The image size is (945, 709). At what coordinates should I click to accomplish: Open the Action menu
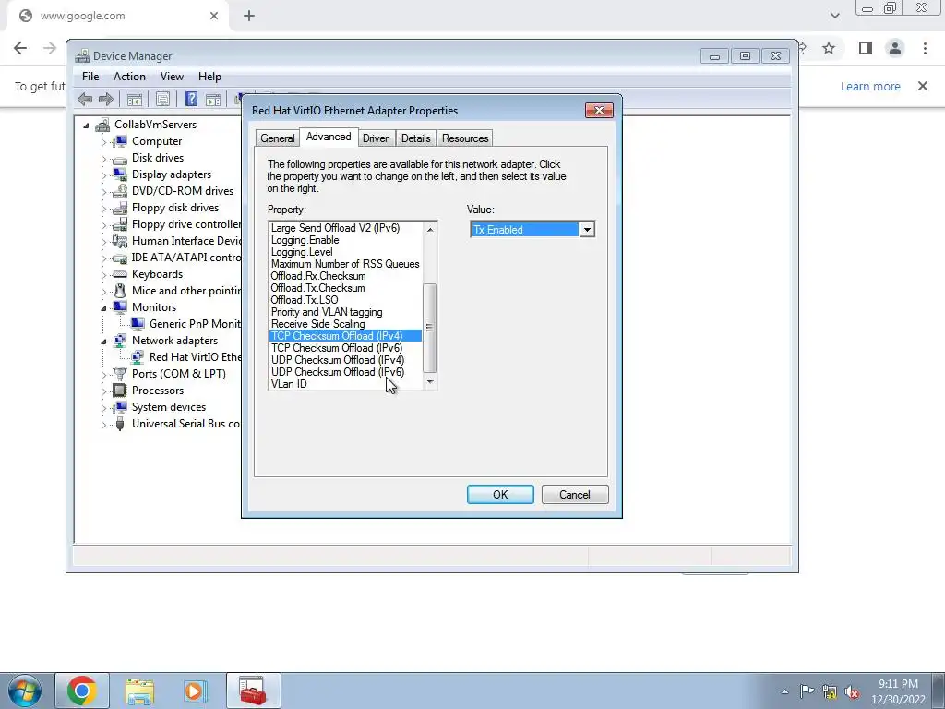(x=129, y=77)
